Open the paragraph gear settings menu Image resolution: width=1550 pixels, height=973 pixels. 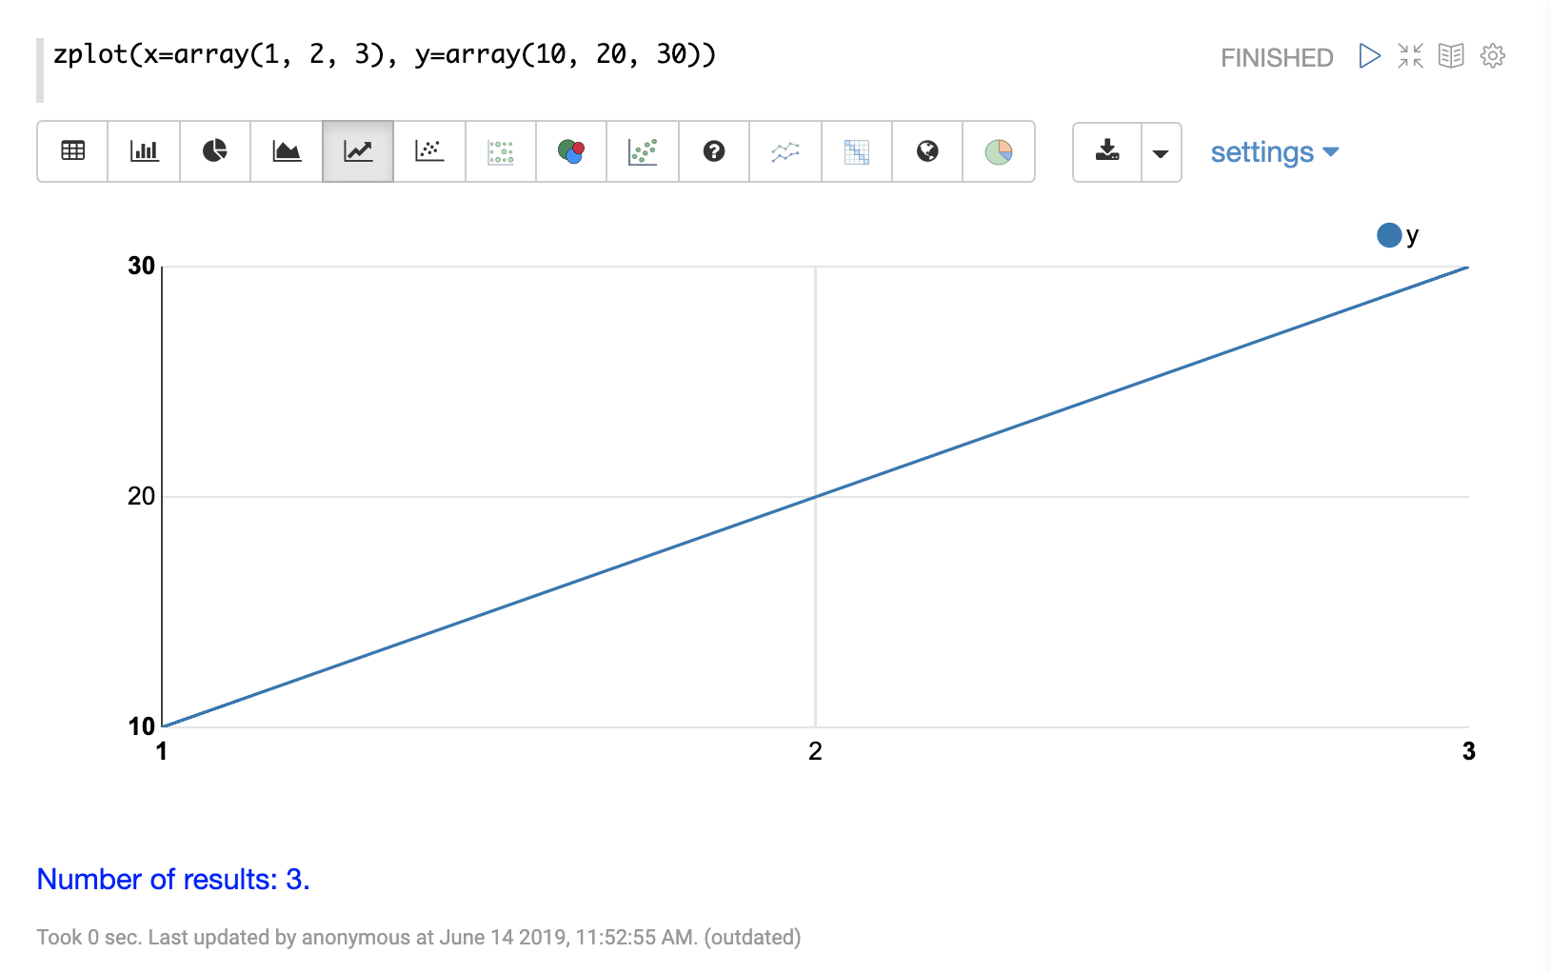[1492, 56]
